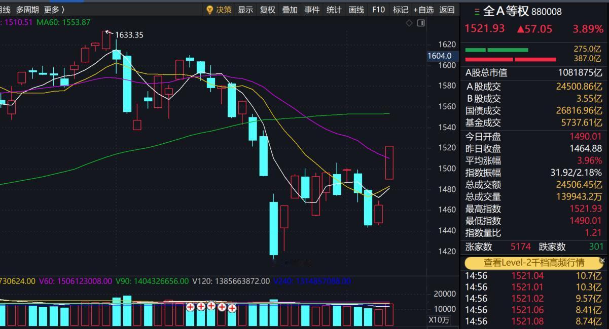Viewport: 609px width, 329px height.
Task: Add the index via +自选
Action: 423,10
